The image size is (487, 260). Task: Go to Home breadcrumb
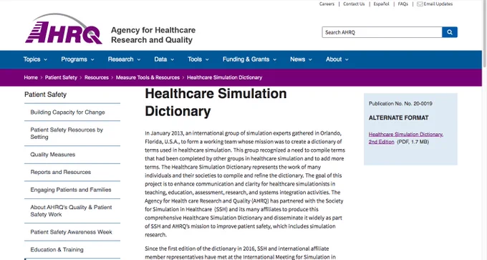click(31, 77)
